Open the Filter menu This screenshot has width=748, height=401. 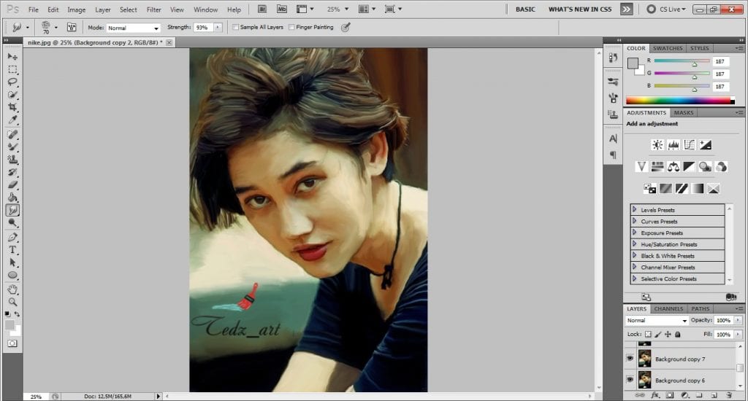click(153, 10)
